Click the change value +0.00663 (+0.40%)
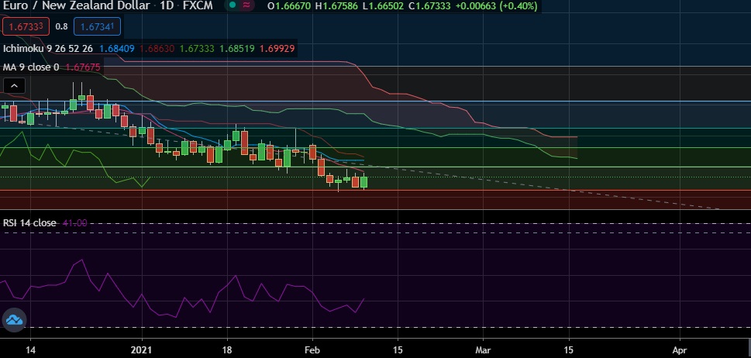 coord(496,6)
